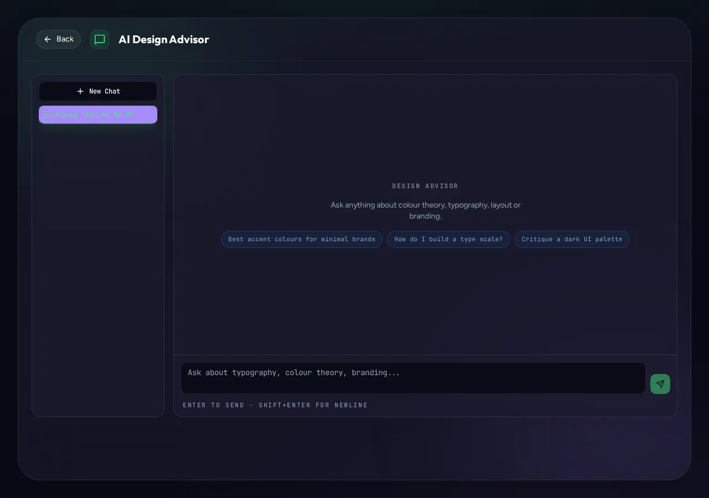
Task: Choose 'Best accent colours for minimal brands' suggestion
Action: pyautogui.click(x=302, y=239)
